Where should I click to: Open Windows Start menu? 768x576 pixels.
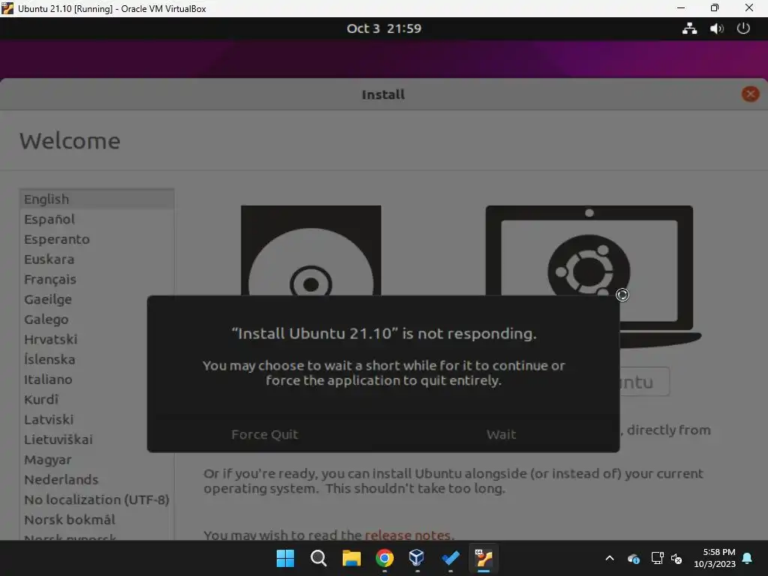[285, 558]
